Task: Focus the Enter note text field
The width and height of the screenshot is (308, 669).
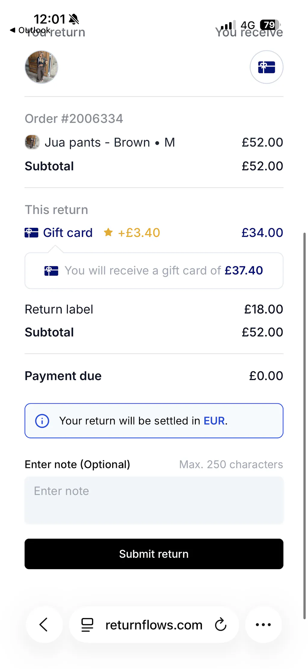Action: pos(154,500)
